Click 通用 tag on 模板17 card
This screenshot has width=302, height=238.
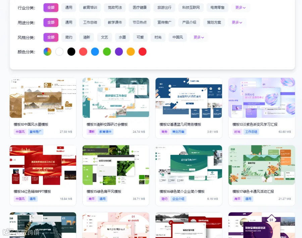coord(248,199)
